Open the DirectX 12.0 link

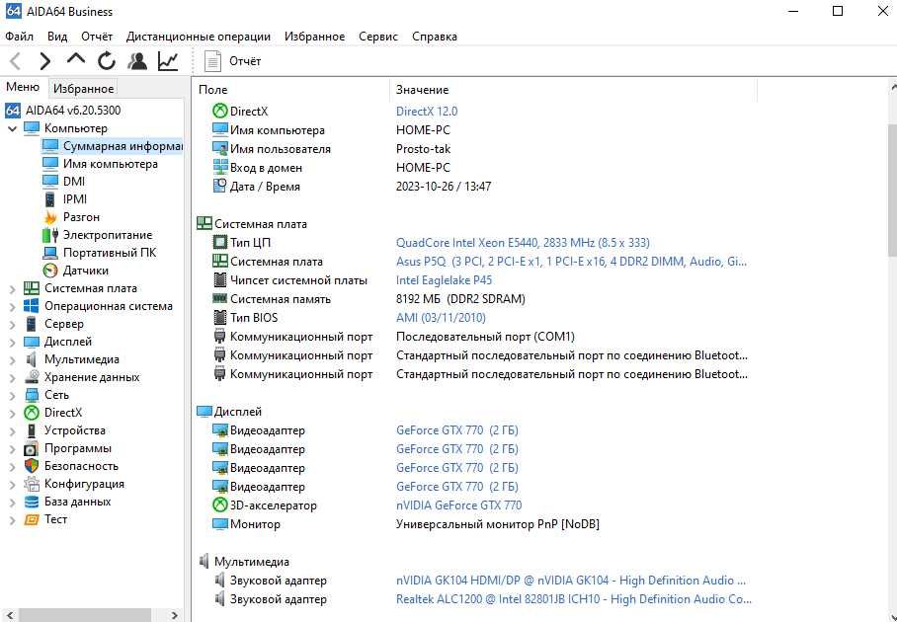[x=427, y=111]
